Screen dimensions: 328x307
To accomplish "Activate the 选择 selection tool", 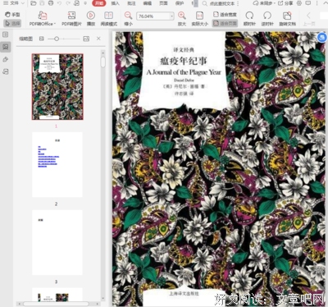I will click(12, 23).
